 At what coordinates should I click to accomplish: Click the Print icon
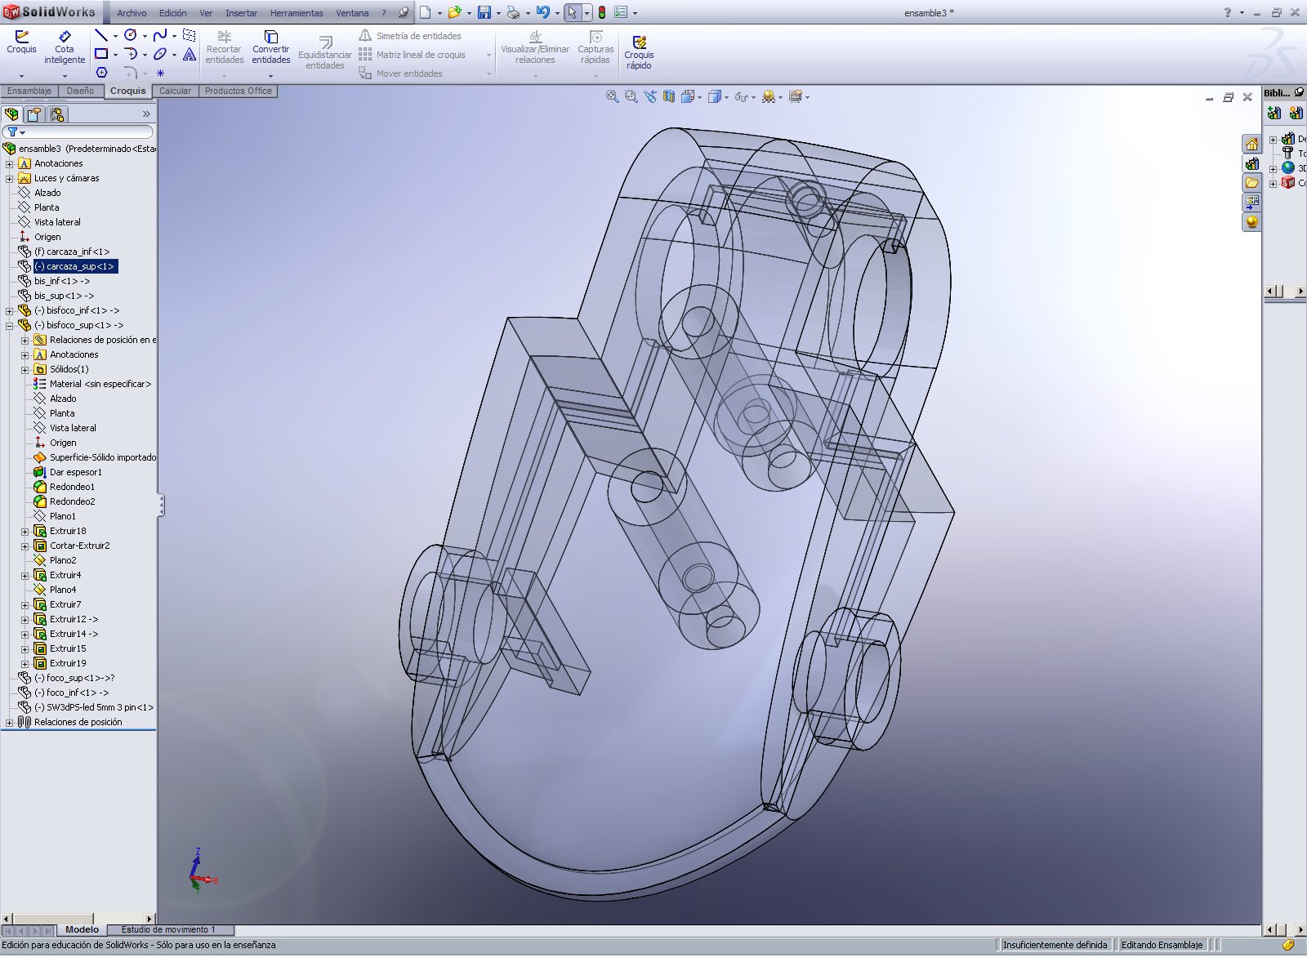point(513,12)
